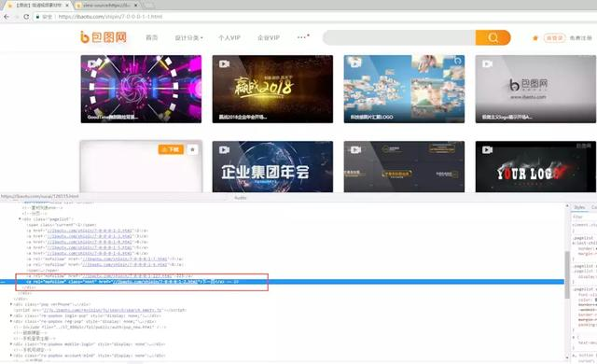Open the Audits tab in DevTools
This screenshot has width=597, height=364.
(241, 198)
